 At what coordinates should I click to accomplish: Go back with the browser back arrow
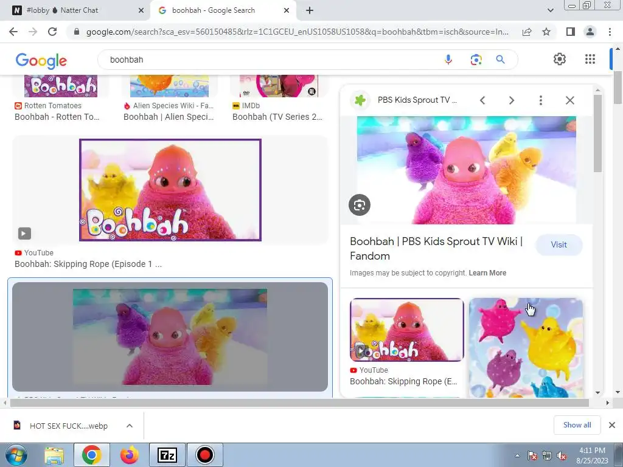(13, 32)
